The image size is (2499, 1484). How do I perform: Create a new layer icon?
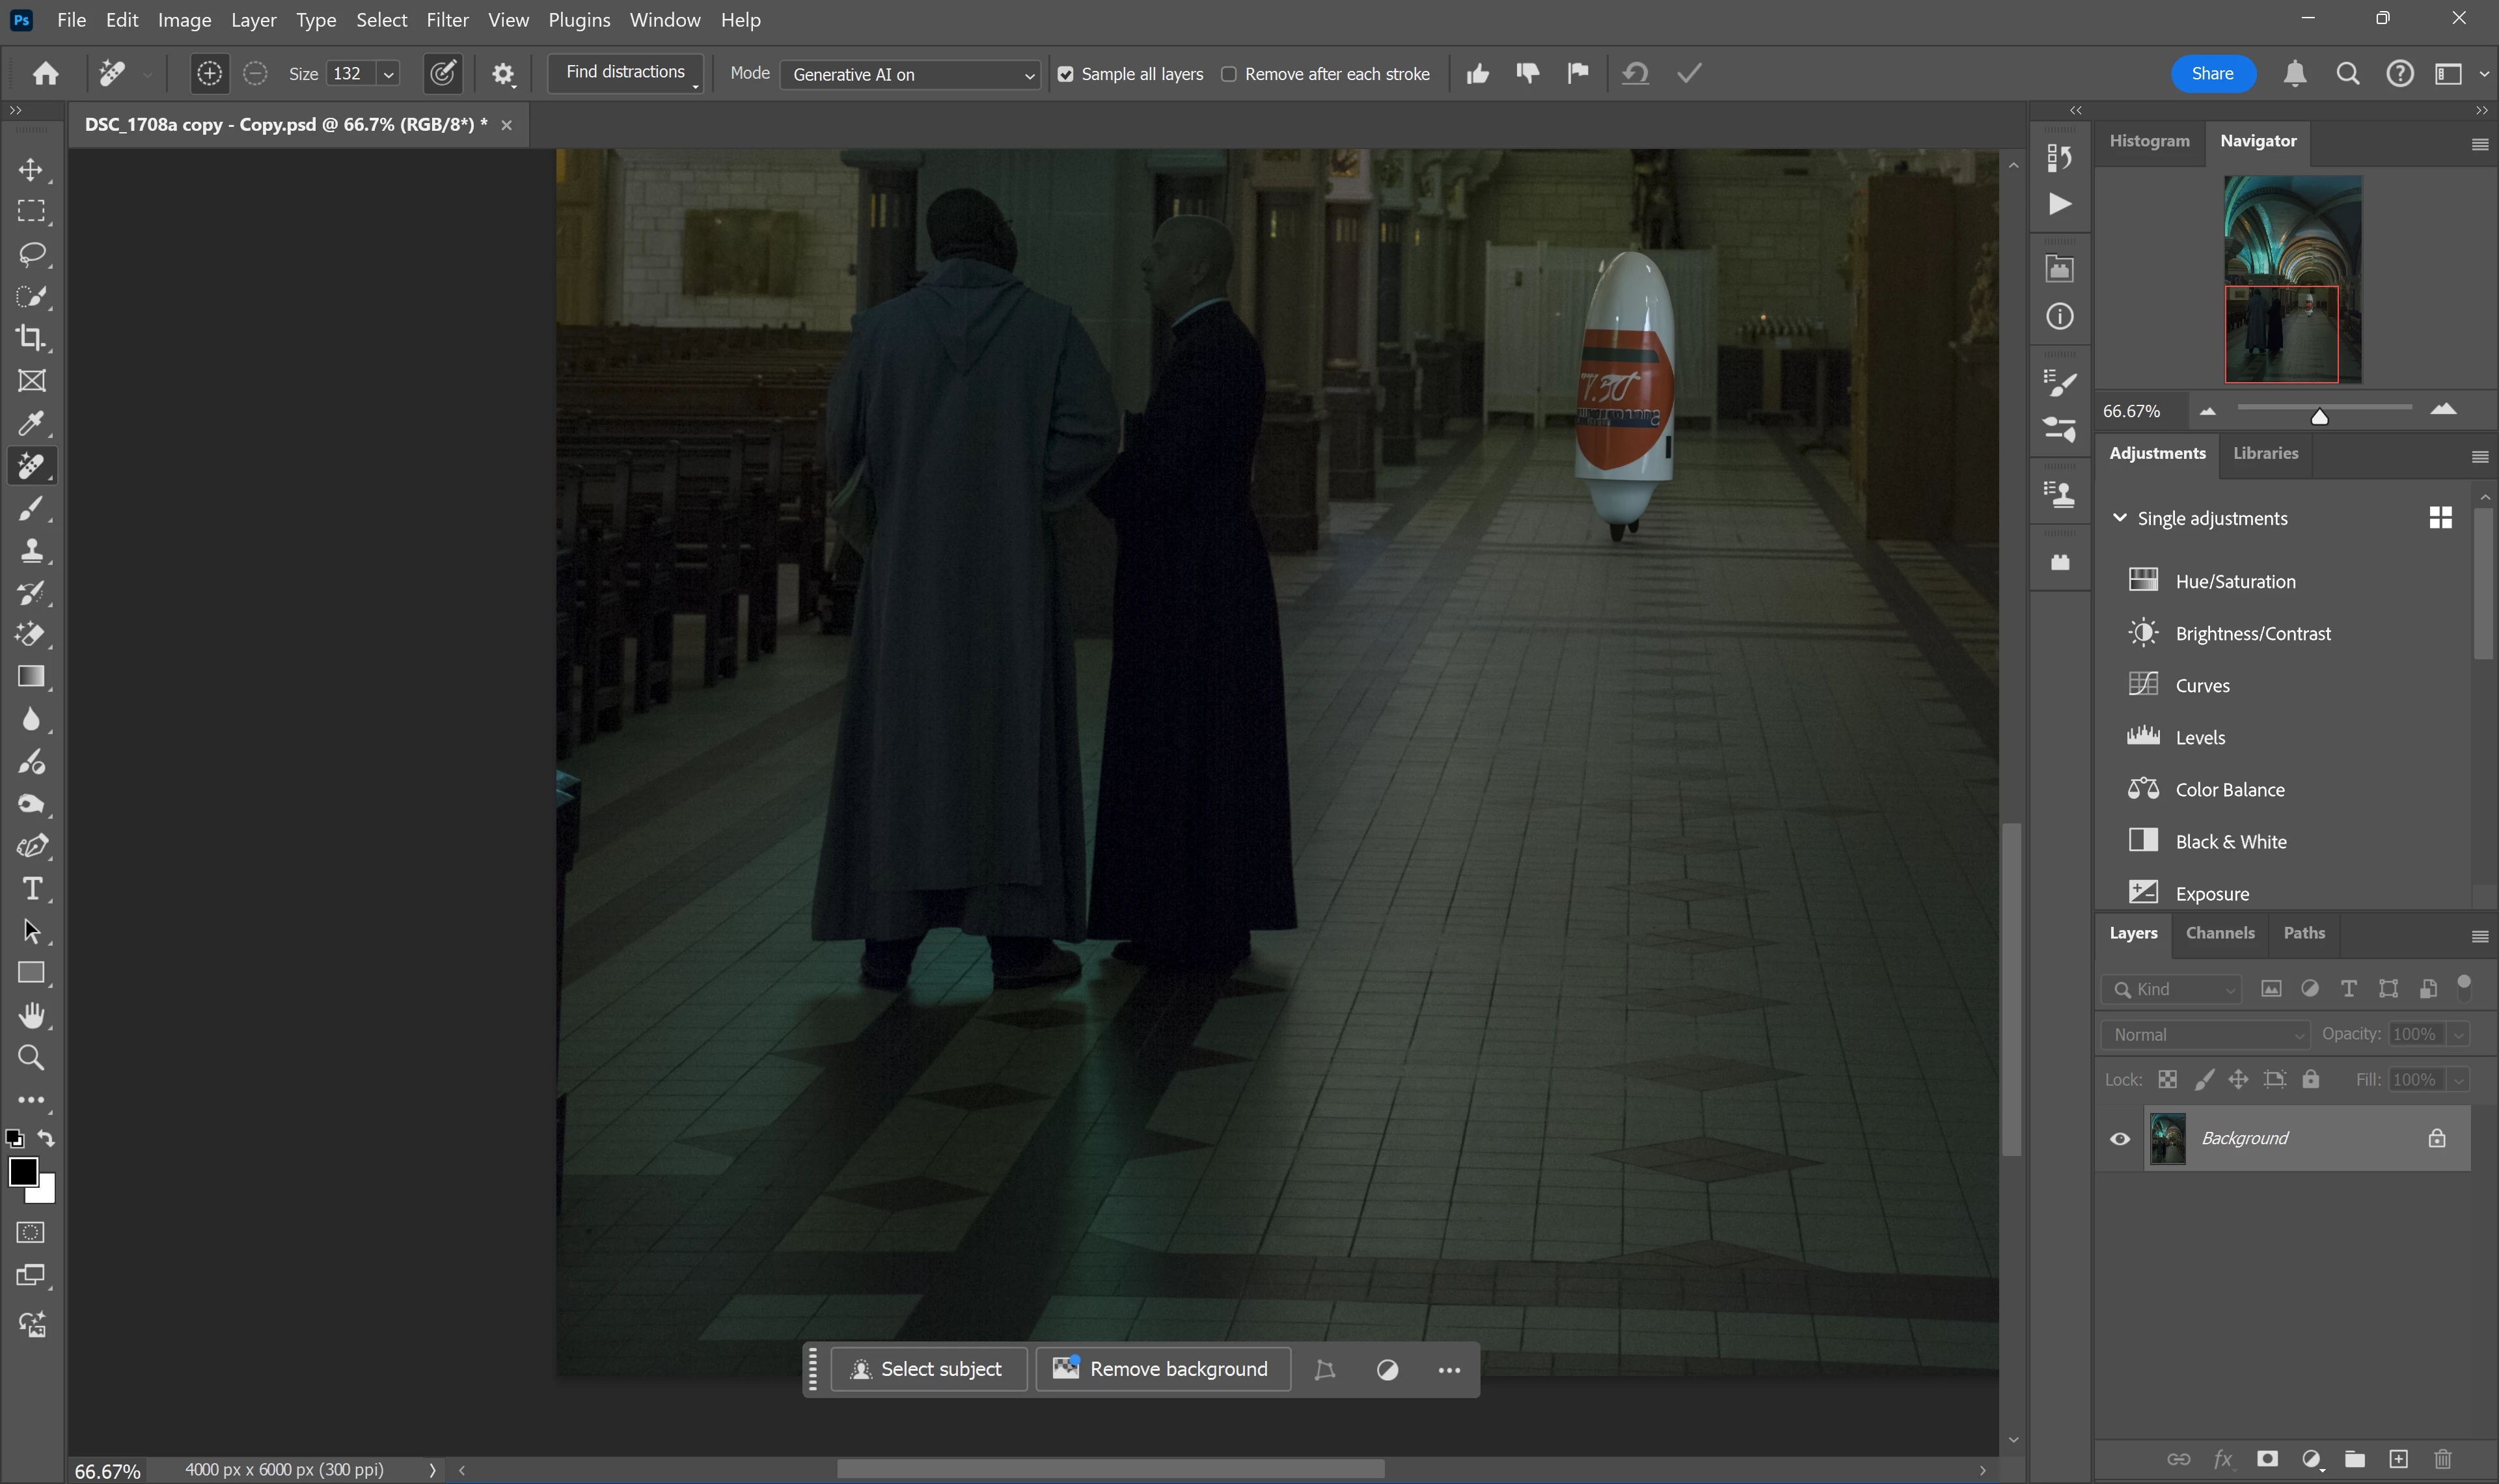click(x=2398, y=1459)
